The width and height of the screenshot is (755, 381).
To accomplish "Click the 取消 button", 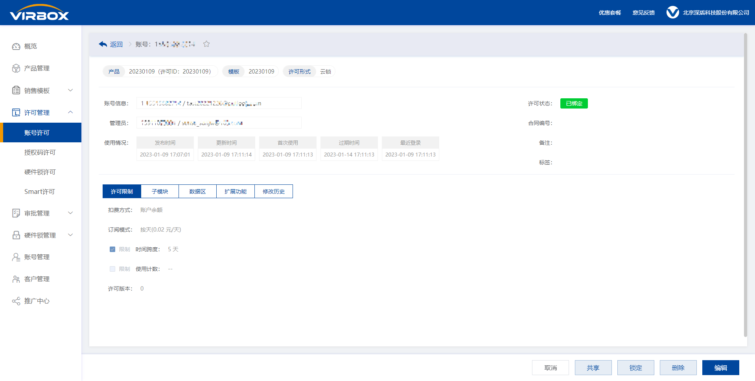I will (551, 368).
